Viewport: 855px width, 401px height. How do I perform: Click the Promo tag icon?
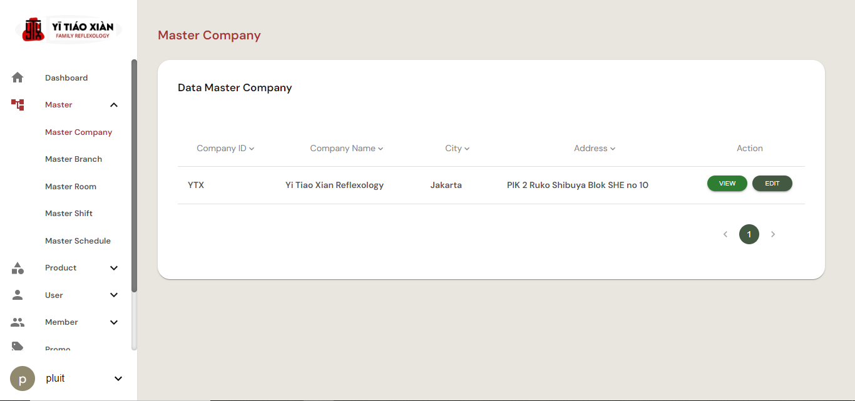click(x=18, y=346)
